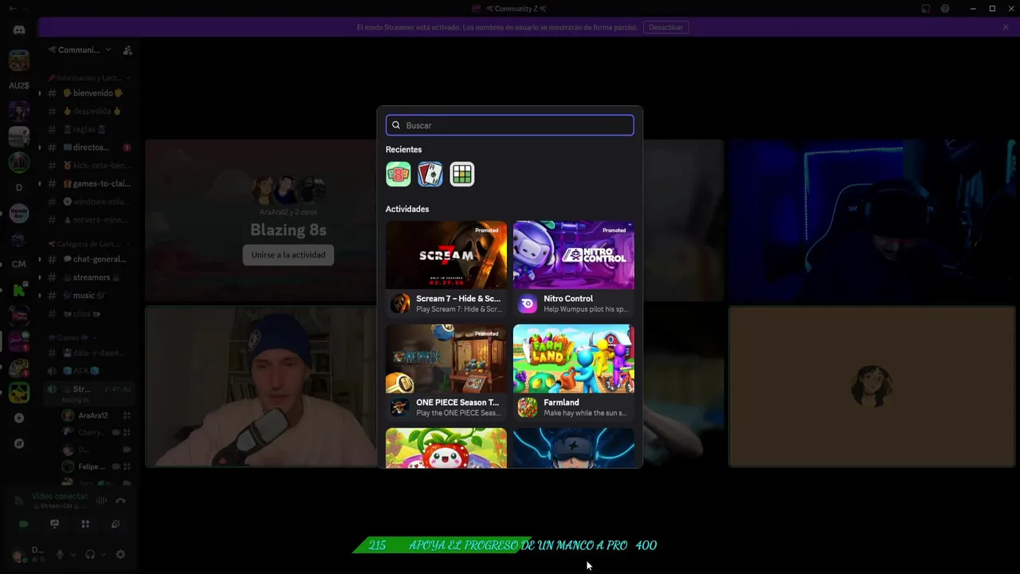1020x574 pixels.
Task: Expand threads arrow beside bienvenido channel
Action: coord(40,93)
